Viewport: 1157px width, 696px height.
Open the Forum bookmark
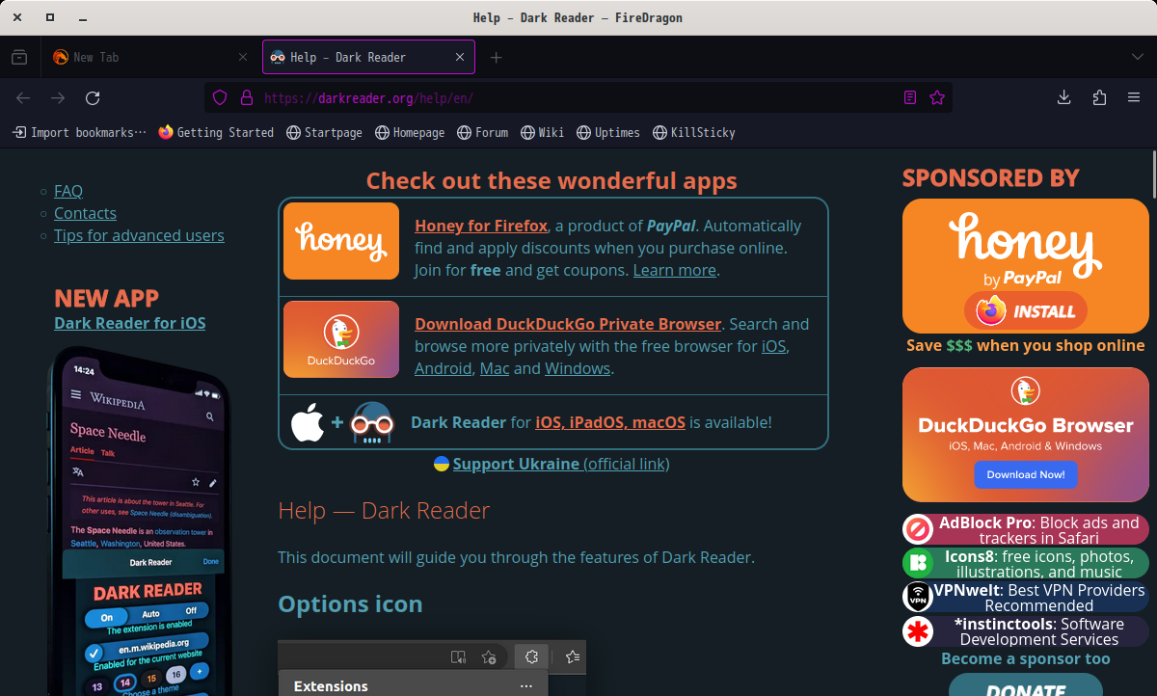(483, 132)
